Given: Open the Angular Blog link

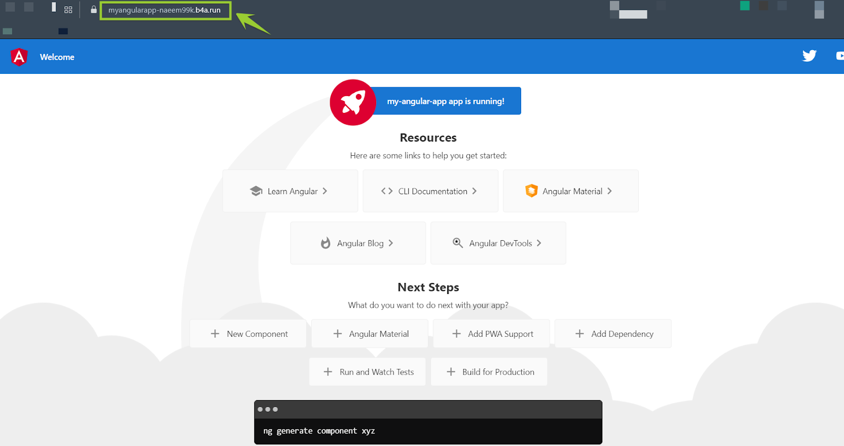Looking at the screenshot, I should [358, 243].
